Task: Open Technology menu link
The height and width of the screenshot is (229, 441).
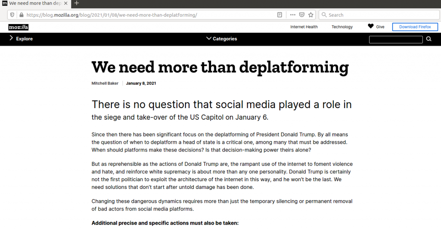Action: pos(342,27)
